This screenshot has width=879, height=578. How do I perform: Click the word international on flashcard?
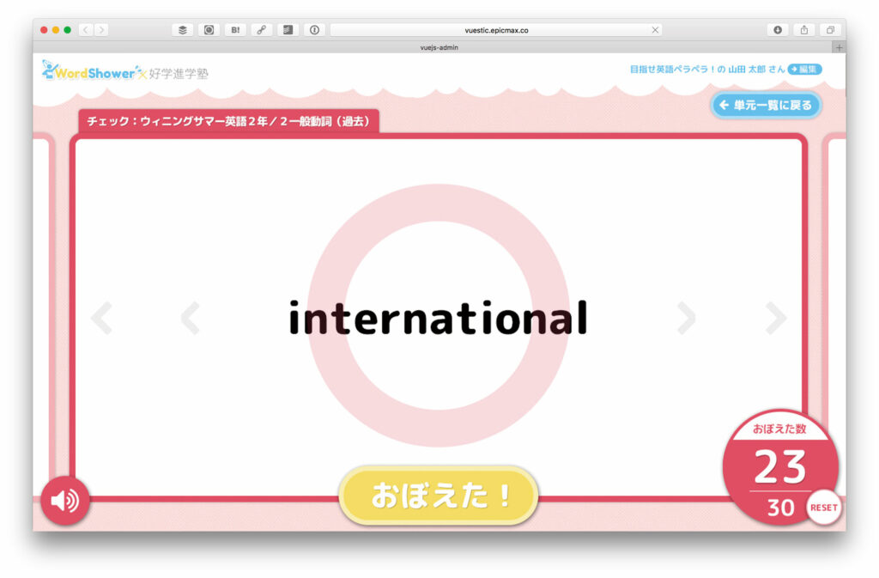(438, 319)
